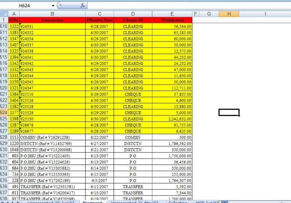Click the fx Insert Function icon
The height and width of the screenshot is (203, 291).
(x=83, y=6)
